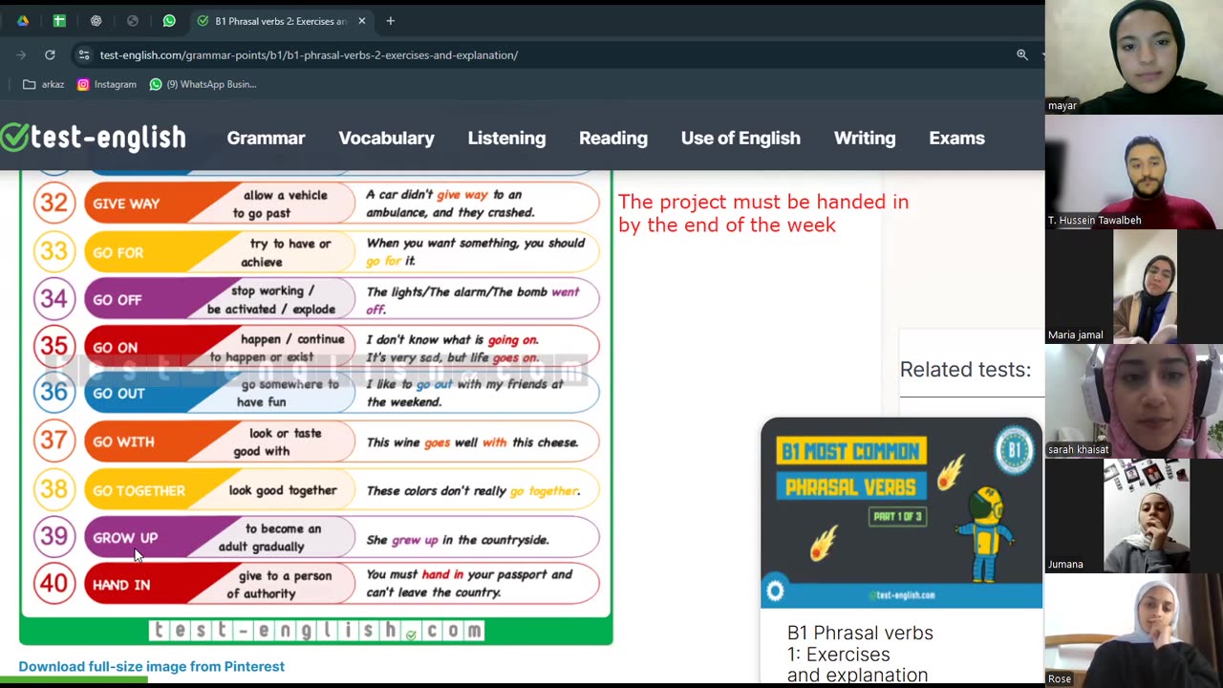Image resolution: width=1223 pixels, height=688 pixels.
Task: Open B1 Most Common Phrasal Verbs thumbnail
Action: click(x=901, y=512)
